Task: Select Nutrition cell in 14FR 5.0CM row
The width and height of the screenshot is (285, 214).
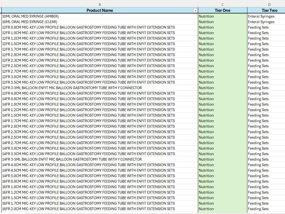Action: point(223,176)
